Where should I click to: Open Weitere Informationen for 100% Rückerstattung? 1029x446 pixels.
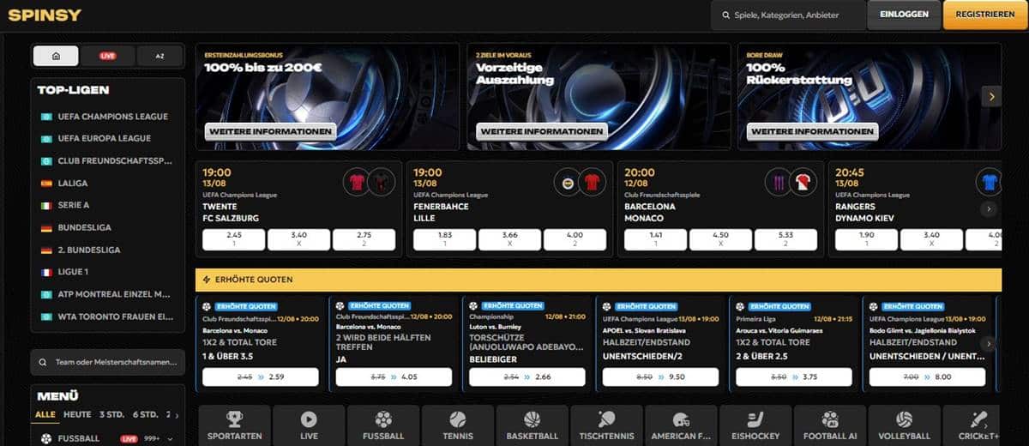click(x=813, y=131)
